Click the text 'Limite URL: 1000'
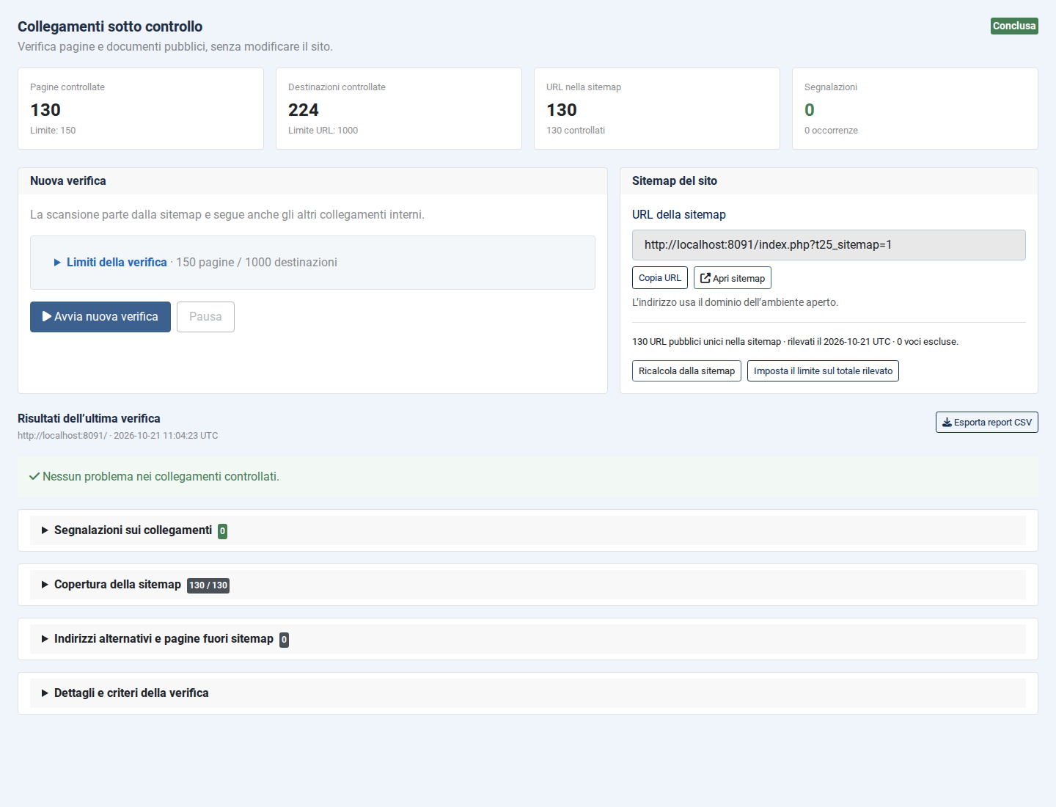The height and width of the screenshot is (807, 1056). tap(323, 131)
